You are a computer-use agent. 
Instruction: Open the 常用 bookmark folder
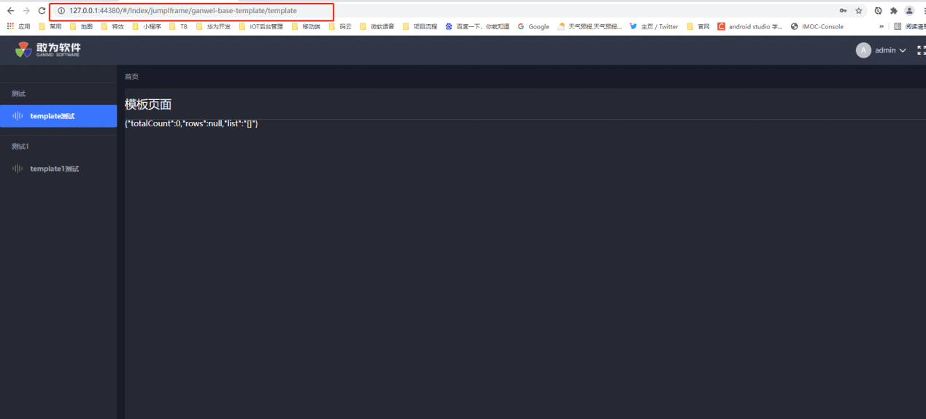point(50,26)
